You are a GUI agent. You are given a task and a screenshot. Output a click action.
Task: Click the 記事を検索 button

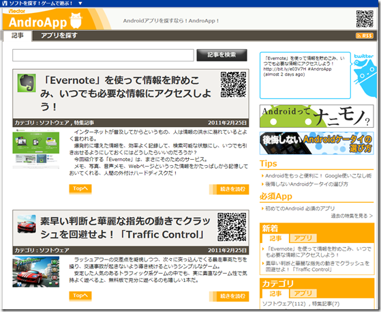click(x=222, y=55)
